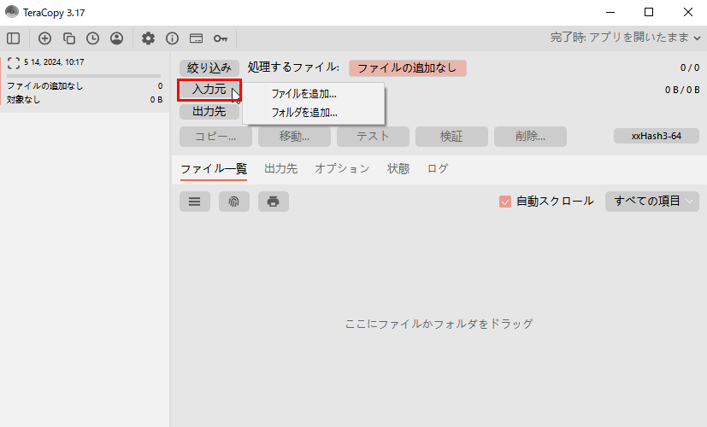Click the ここにファイルかフォルダをドラッグ drop area text
The height and width of the screenshot is (427, 707).
pyautogui.click(x=439, y=324)
